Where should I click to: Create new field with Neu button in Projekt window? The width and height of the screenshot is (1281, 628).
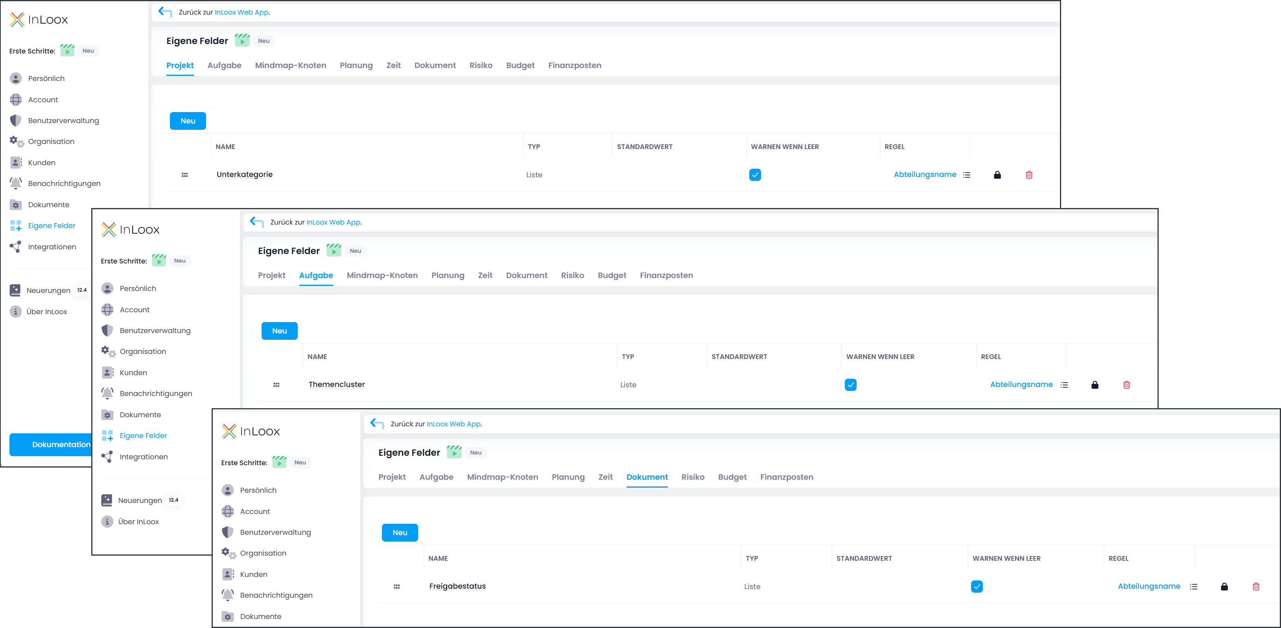coord(188,121)
